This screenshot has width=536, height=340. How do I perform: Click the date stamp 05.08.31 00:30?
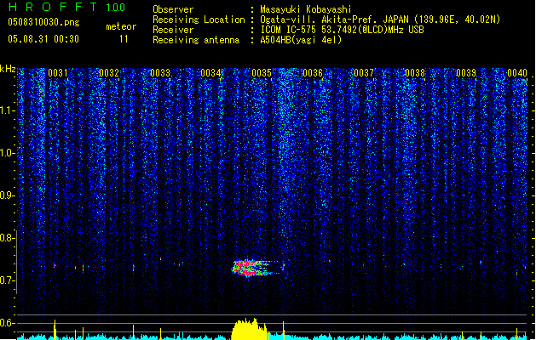click(x=43, y=39)
